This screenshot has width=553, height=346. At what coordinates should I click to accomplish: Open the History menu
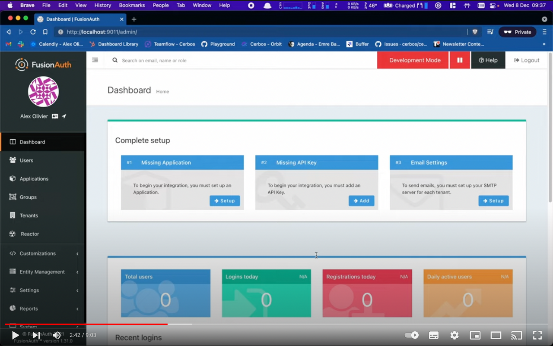click(102, 5)
